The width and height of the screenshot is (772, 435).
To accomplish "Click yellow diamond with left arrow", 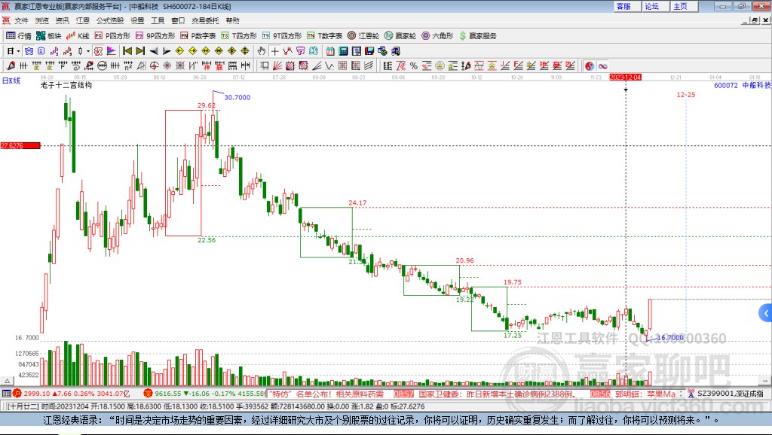I will coord(179,51).
